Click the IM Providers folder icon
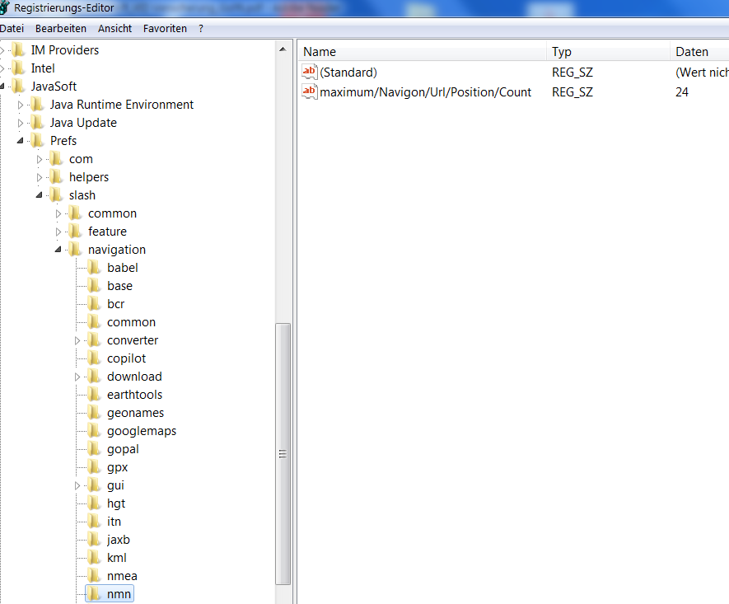Screen dimensions: 729x604 19,50
